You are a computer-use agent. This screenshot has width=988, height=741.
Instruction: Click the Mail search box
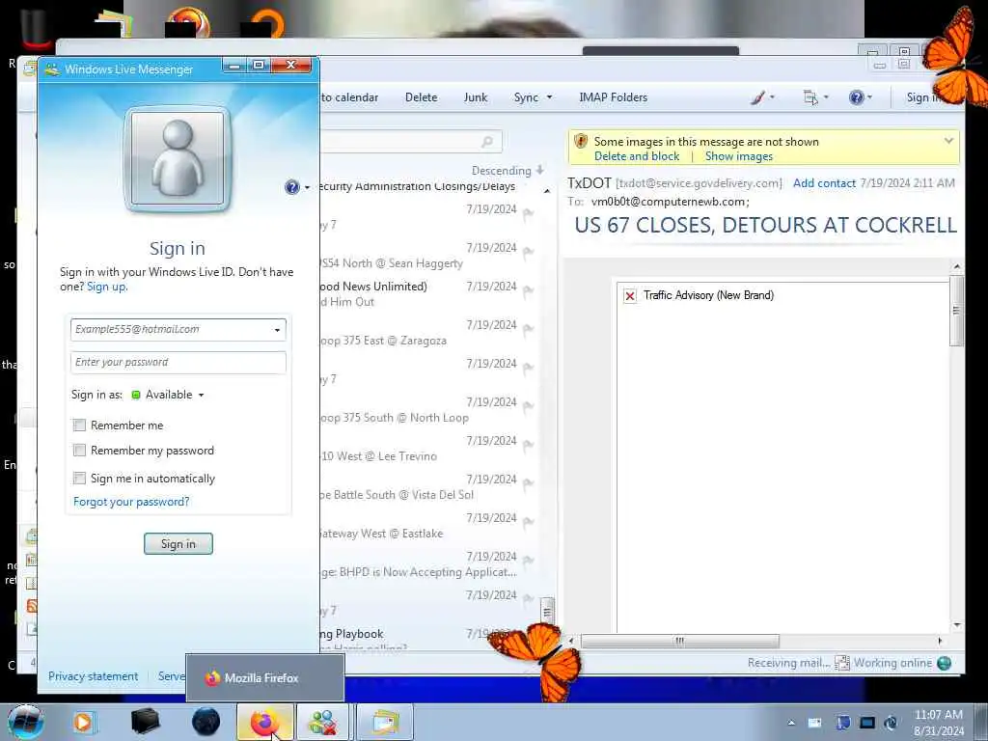click(x=411, y=142)
